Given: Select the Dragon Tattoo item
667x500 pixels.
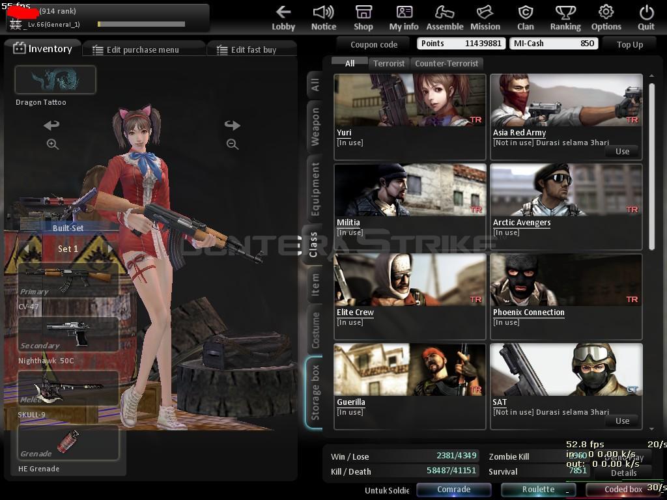Looking at the screenshot, I should point(55,79).
